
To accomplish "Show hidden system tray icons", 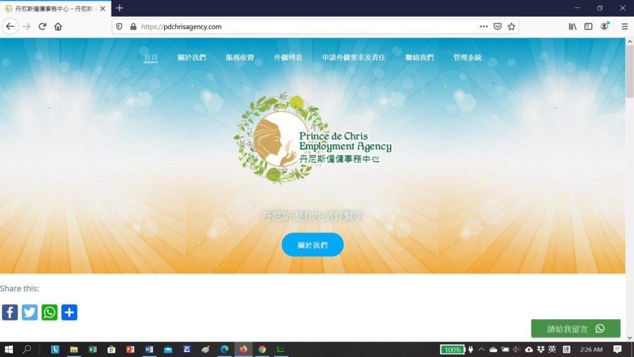I will [481, 350].
